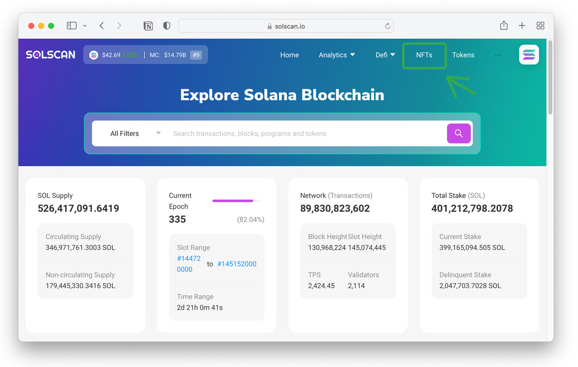Click the SOLSCAN logo
Image resolution: width=578 pixels, height=367 pixels.
pos(51,55)
